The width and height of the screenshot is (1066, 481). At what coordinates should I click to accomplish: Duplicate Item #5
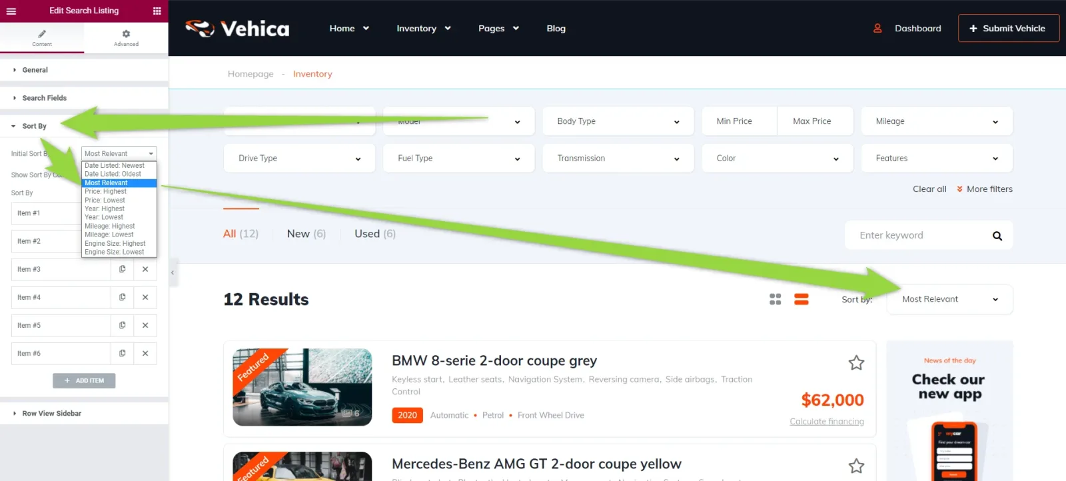tap(122, 325)
